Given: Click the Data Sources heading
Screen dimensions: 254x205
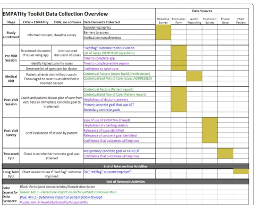Looking at the screenshot, I should click(202, 11).
